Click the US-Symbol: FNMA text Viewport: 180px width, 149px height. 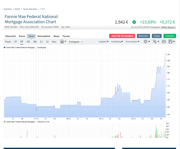50,27
